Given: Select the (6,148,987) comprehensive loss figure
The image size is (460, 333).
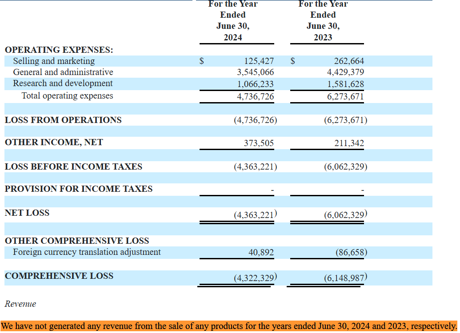Looking at the screenshot, I should 346,277.
